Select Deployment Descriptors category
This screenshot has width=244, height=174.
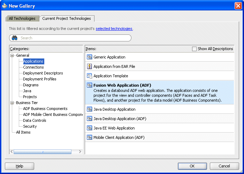(x=43, y=73)
